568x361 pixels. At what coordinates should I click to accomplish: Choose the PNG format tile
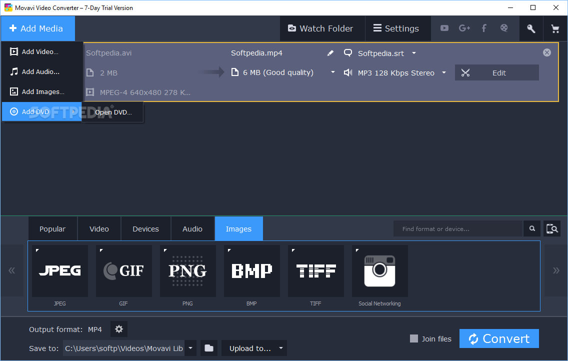(187, 271)
